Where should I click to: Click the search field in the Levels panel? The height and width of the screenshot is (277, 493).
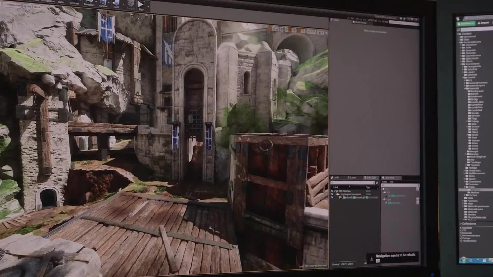[x=352, y=183]
